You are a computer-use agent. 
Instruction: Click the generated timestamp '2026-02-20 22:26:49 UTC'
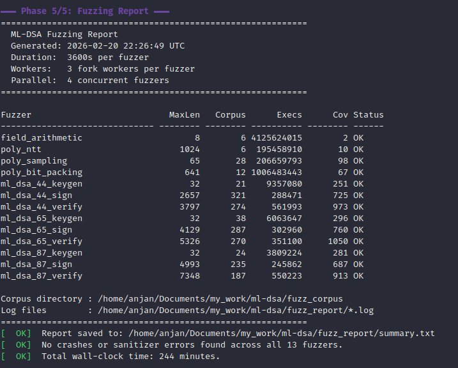126,46
